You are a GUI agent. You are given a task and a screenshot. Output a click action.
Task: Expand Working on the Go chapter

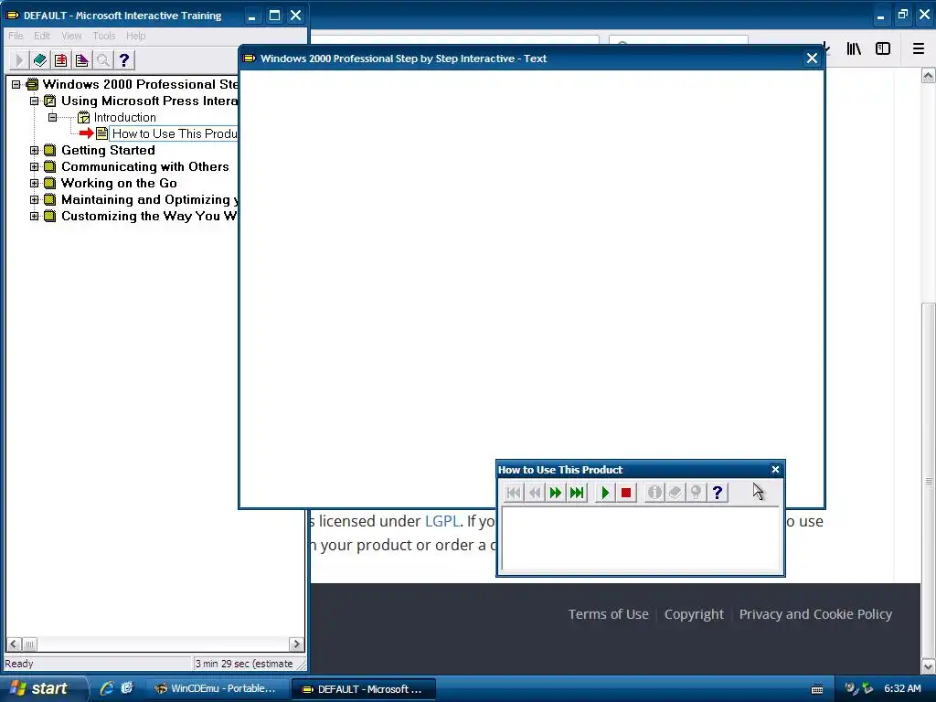[35, 183]
